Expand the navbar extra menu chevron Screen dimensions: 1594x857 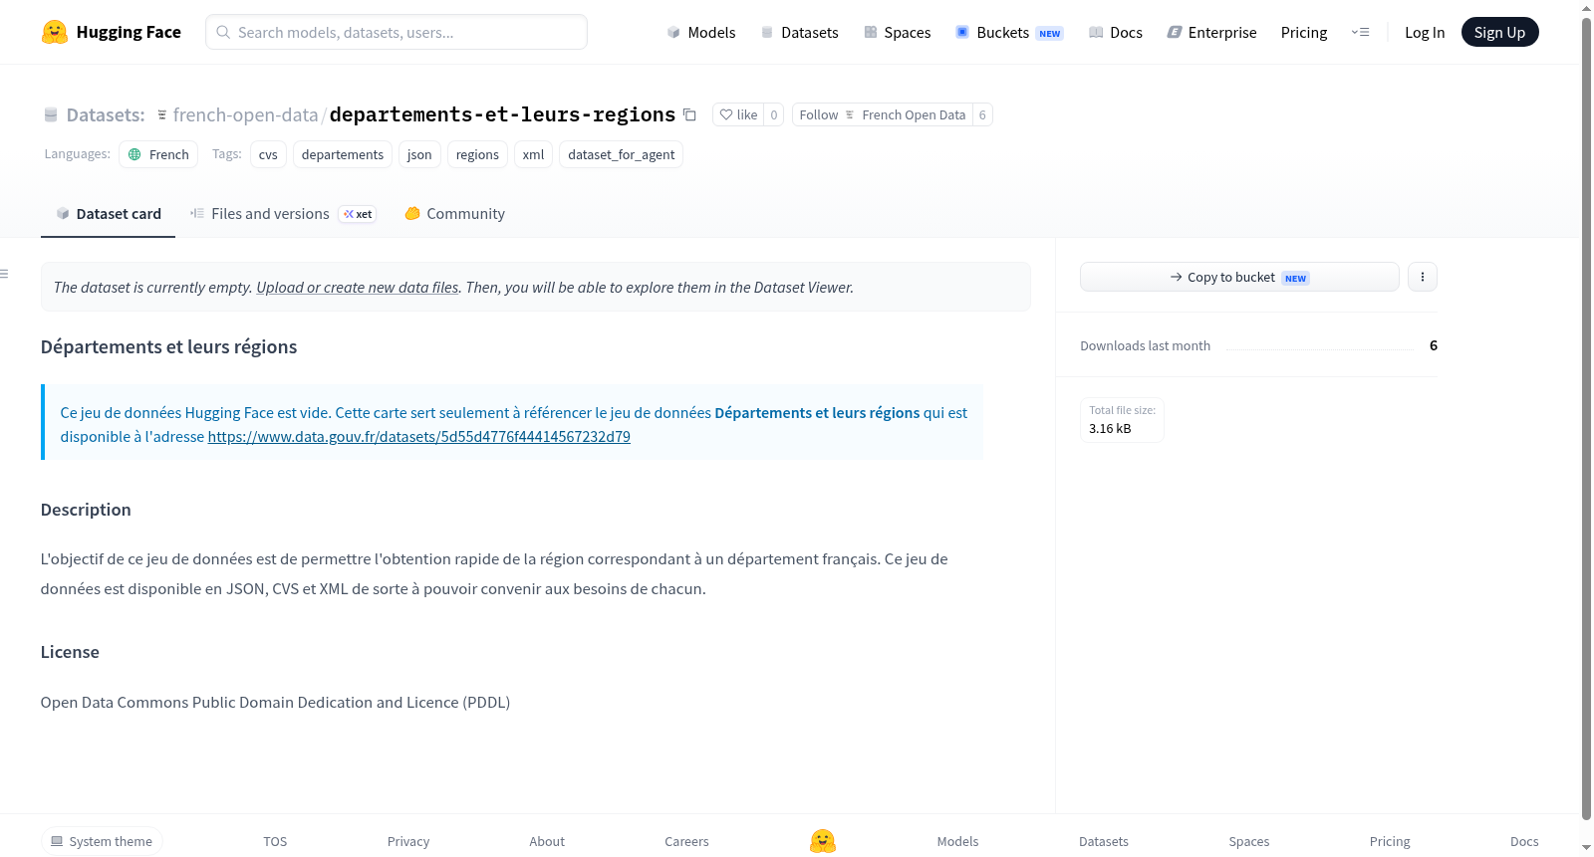coord(1360,32)
